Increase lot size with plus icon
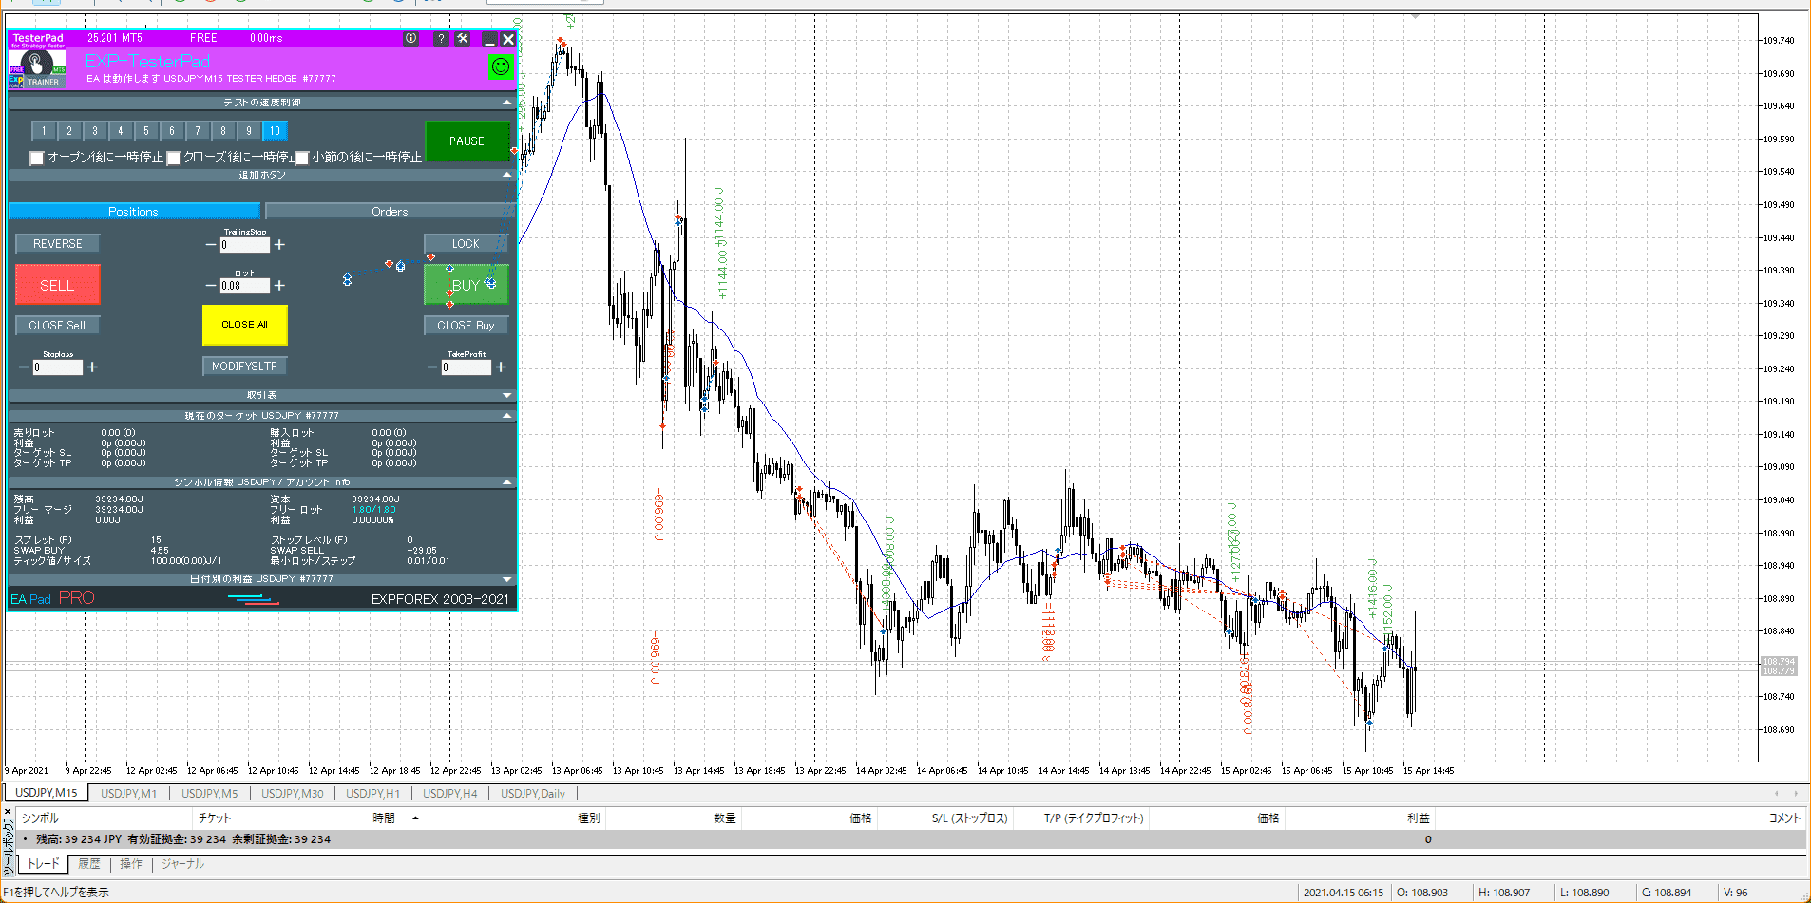The height and width of the screenshot is (903, 1811). (x=279, y=285)
